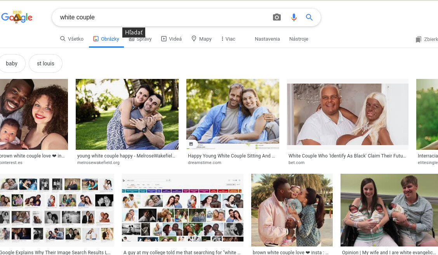
Task: Switch to the Mapy tab
Action: pos(202,39)
